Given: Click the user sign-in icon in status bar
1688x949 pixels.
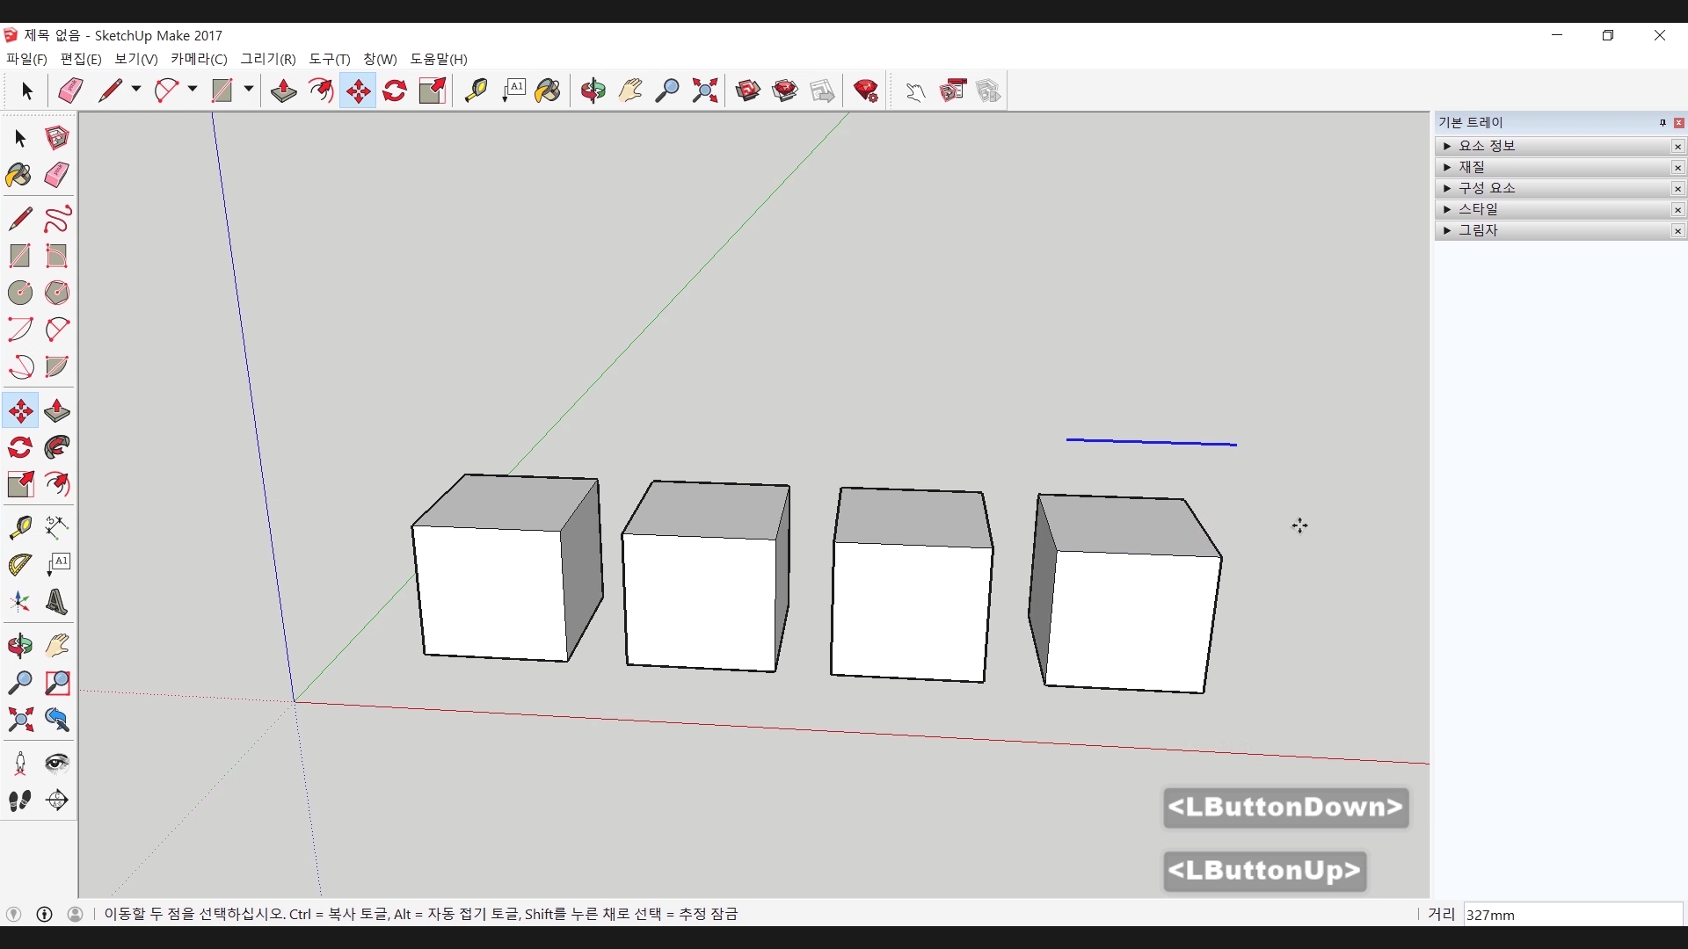Looking at the screenshot, I should [x=76, y=914].
